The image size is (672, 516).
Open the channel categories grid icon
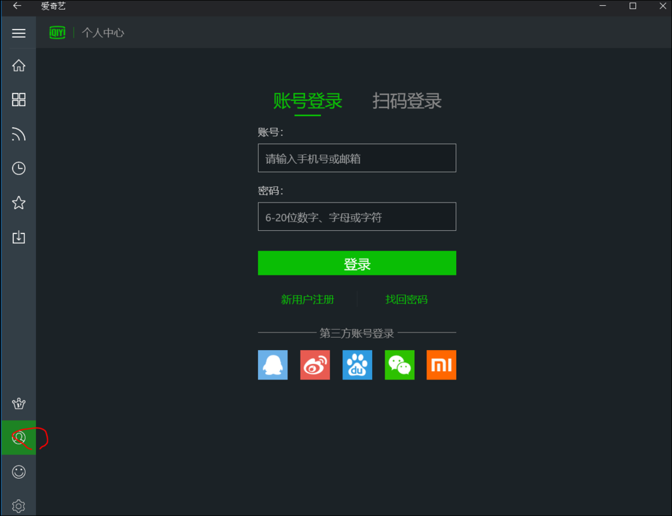[x=18, y=100]
